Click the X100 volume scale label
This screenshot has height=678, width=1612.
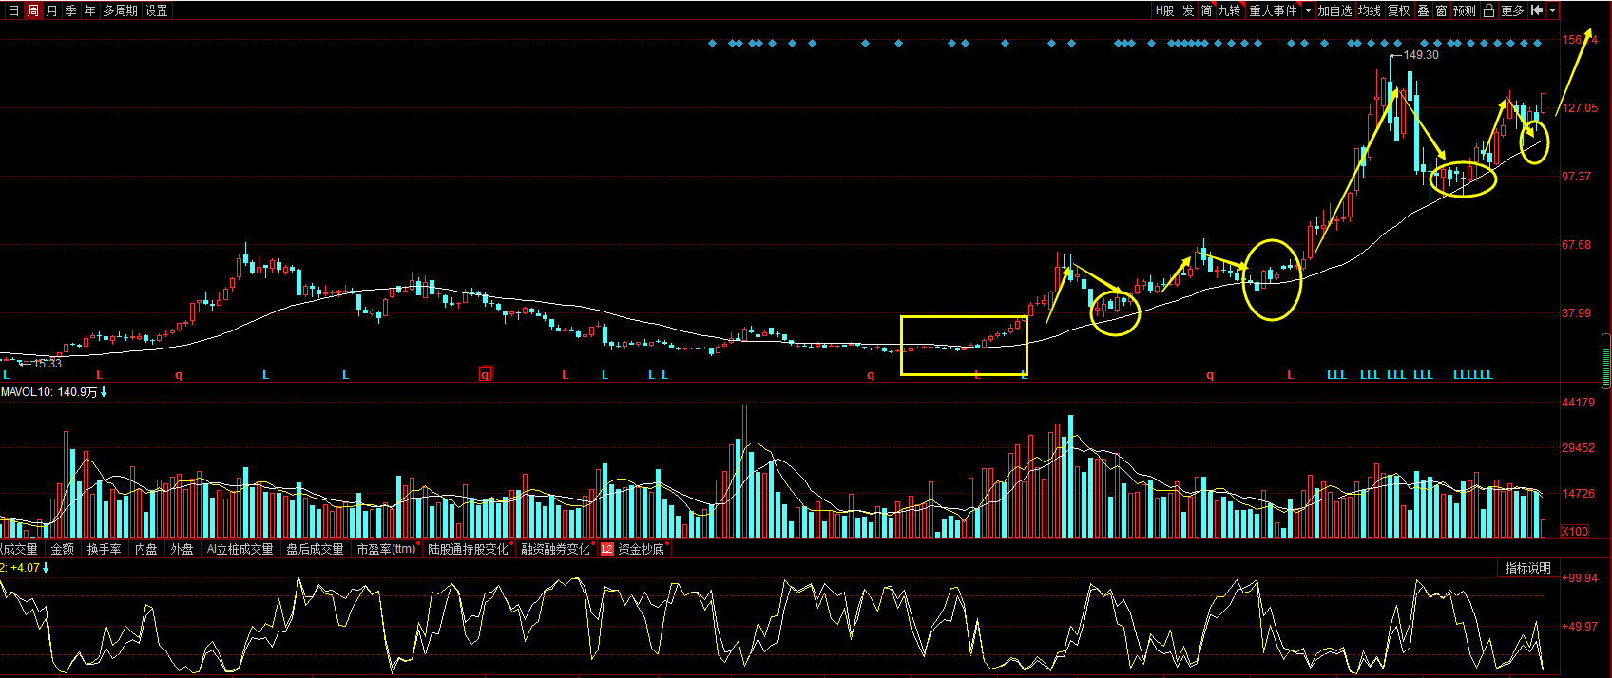point(1575,531)
